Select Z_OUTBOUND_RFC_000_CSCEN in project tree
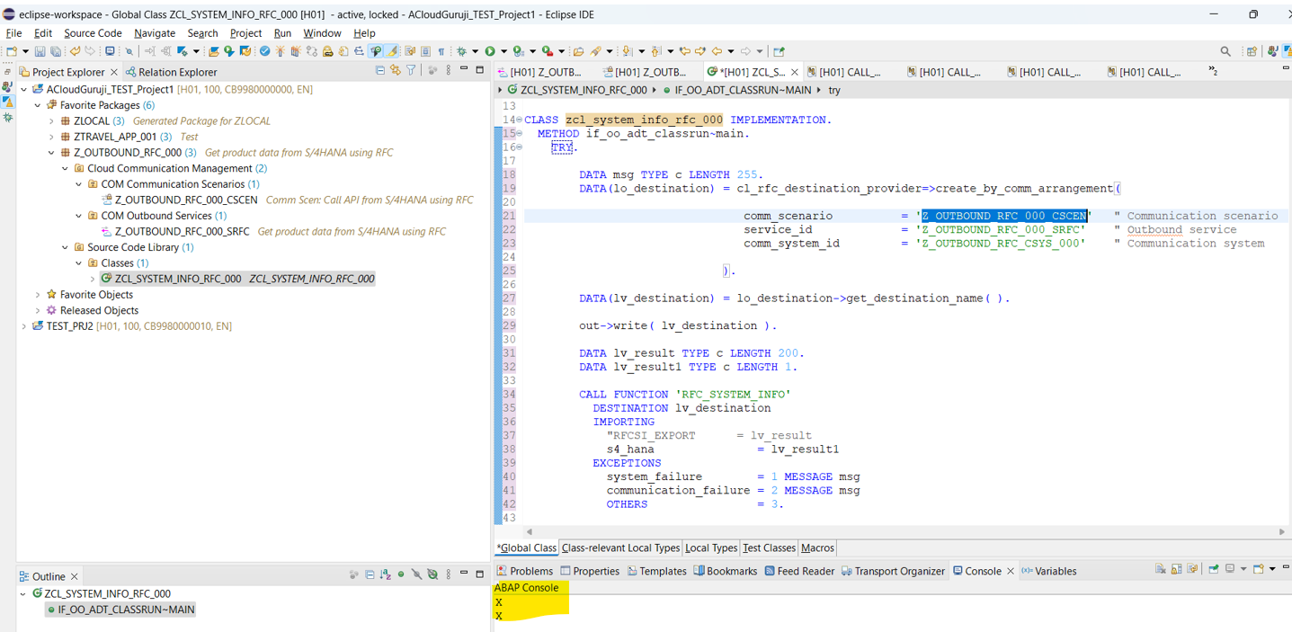This screenshot has height=632, width=1292. pos(185,200)
